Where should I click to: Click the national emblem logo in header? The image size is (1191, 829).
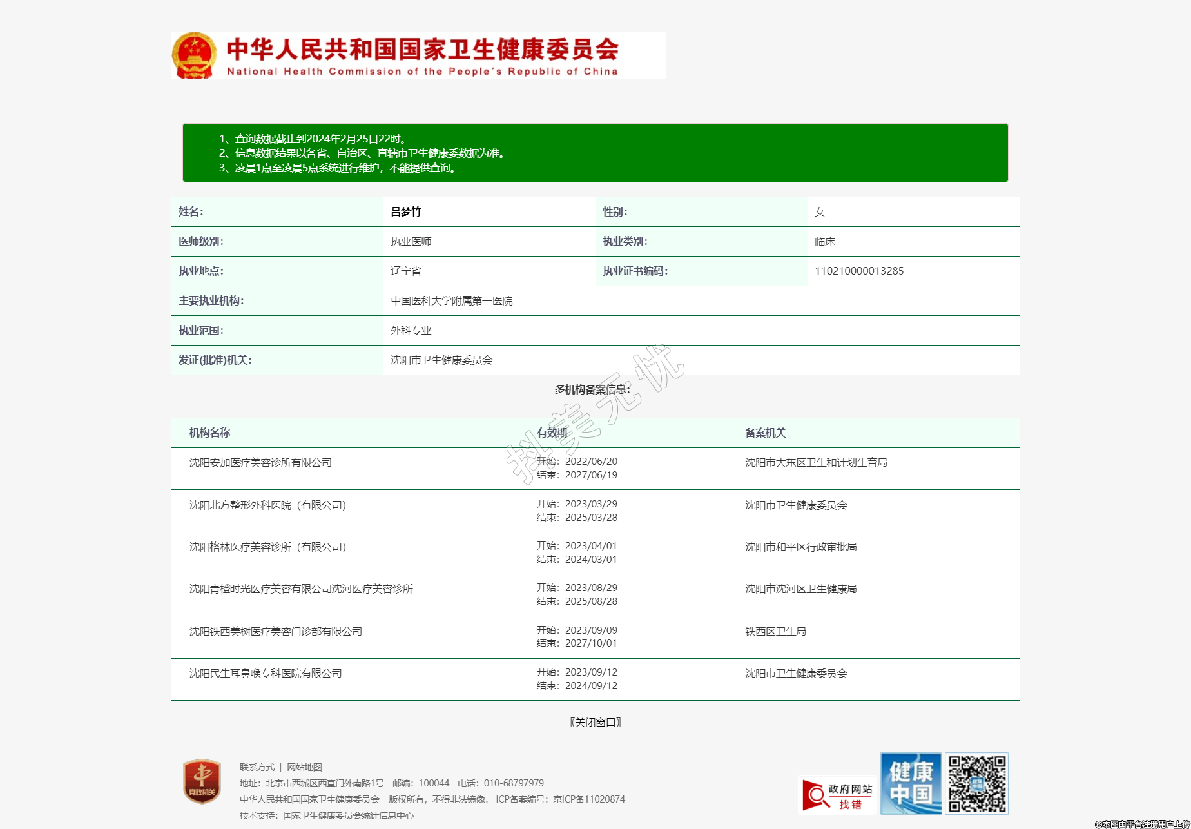[x=194, y=56]
